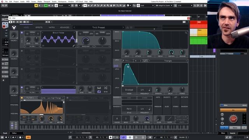Viewport: 249px width, 140px height.
Task: Click the AQ auto-quantize button
Action: (x=28, y=137)
